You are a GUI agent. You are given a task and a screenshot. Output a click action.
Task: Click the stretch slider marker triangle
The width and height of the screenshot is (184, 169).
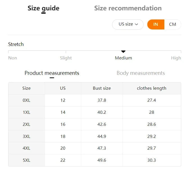tap(123, 52)
